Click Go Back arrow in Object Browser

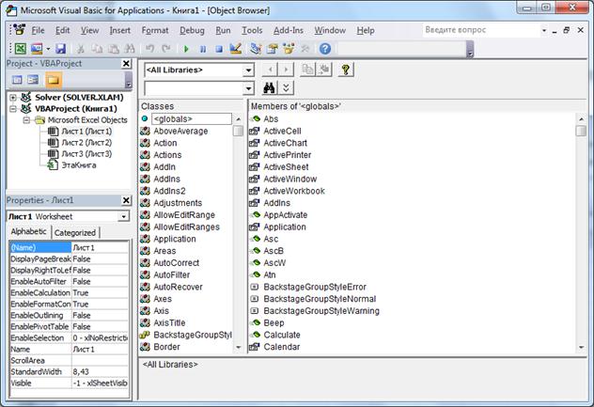tap(270, 70)
